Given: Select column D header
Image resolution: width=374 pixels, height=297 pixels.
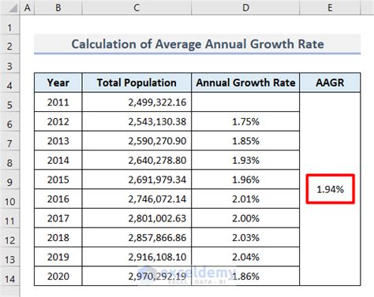Looking at the screenshot, I should [245, 8].
